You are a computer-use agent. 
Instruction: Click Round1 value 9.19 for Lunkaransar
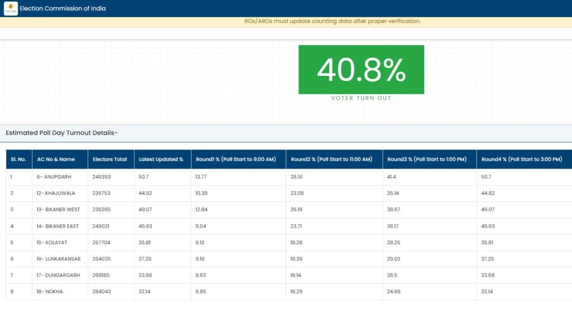pyautogui.click(x=200, y=259)
